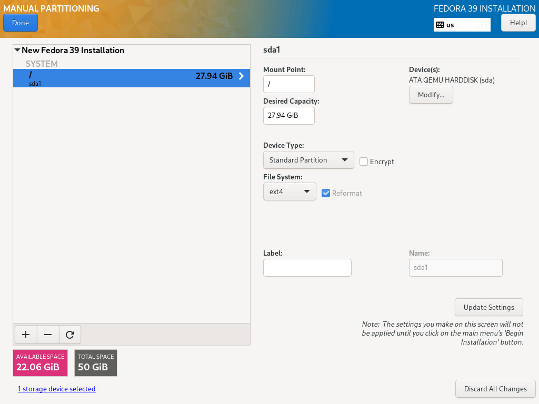The height and width of the screenshot is (404, 539).
Task: Enable the Encrypt checkbox
Action: pos(364,161)
